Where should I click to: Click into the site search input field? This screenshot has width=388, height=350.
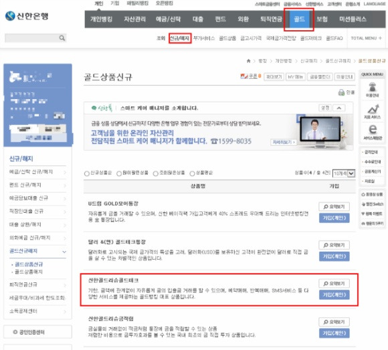(31, 38)
